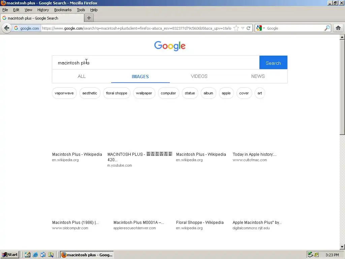Click the third quick launch icon
345x259 pixels.
tap(43, 255)
